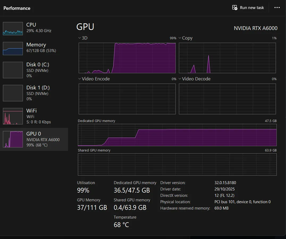Open the Memory performance entry label
This screenshot has height=239, width=286.
tap(36, 45)
